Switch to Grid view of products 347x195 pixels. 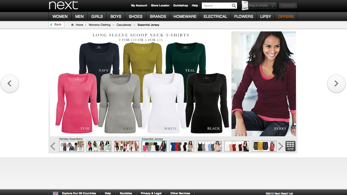pos(290,146)
